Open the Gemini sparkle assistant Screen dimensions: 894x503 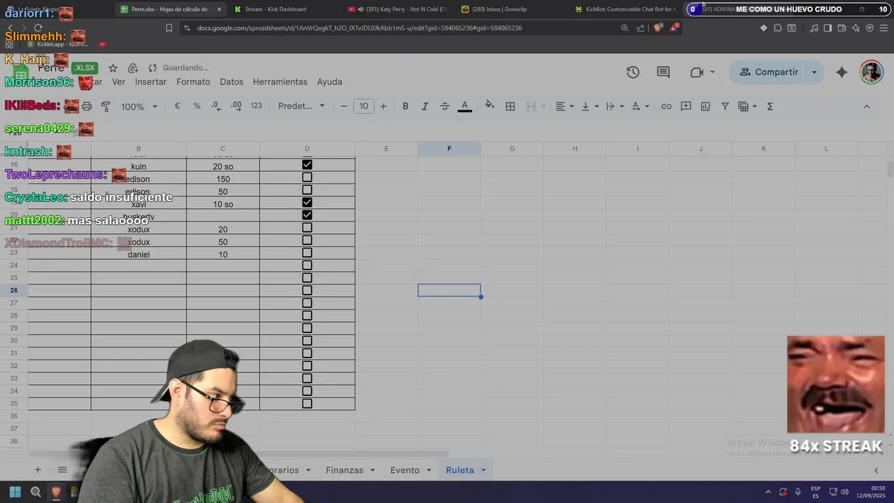click(x=842, y=72)
